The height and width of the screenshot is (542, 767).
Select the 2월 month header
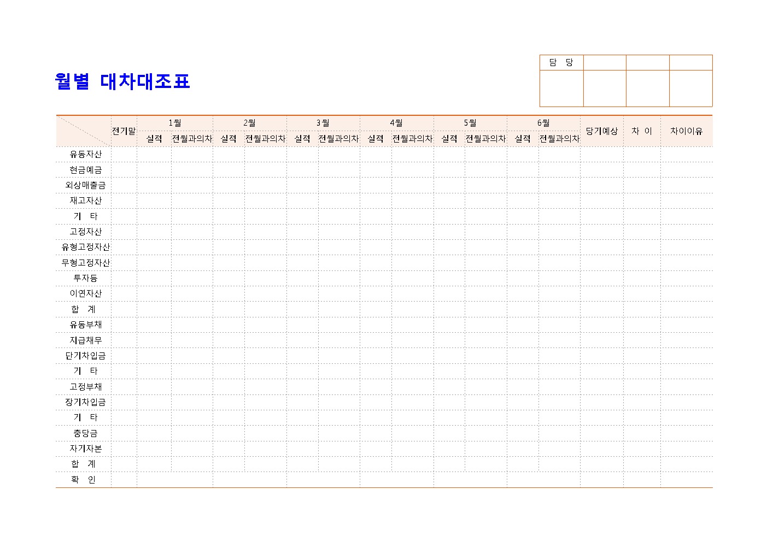pos(249,123)
